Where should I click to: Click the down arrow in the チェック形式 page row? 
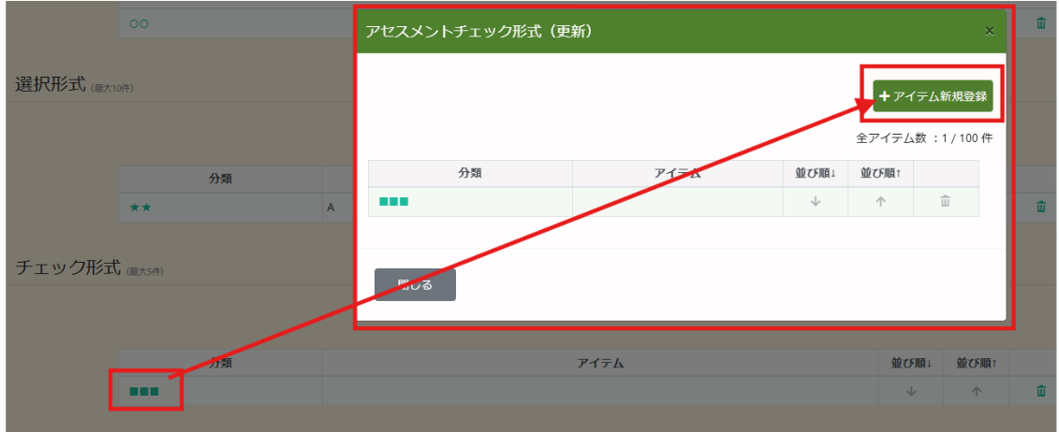pos(911,392)
